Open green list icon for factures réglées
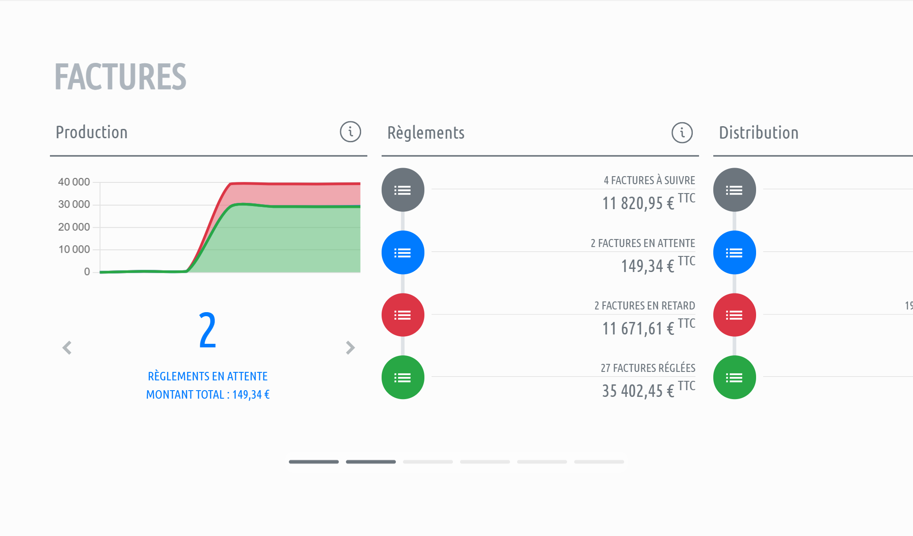 coord(403,378)
